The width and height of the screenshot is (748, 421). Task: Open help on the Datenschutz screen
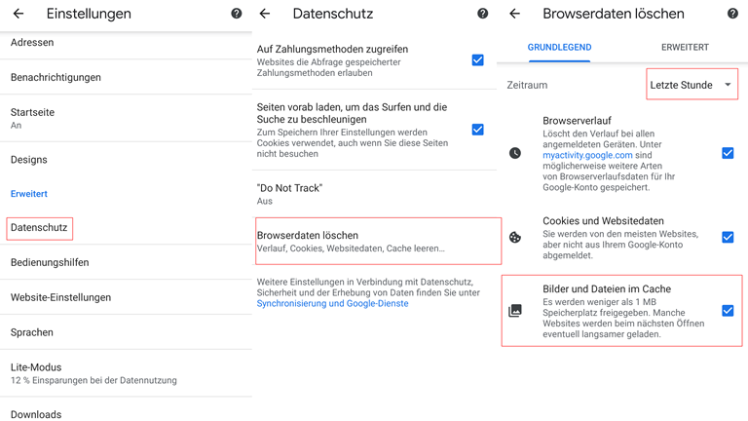click(x=482, y=15)
